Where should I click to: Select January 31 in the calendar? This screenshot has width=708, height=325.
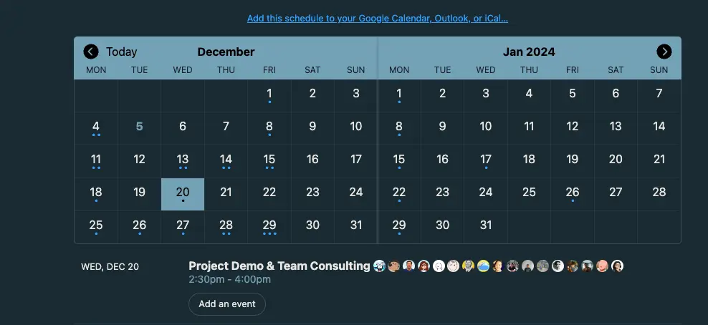click(486, 227)
